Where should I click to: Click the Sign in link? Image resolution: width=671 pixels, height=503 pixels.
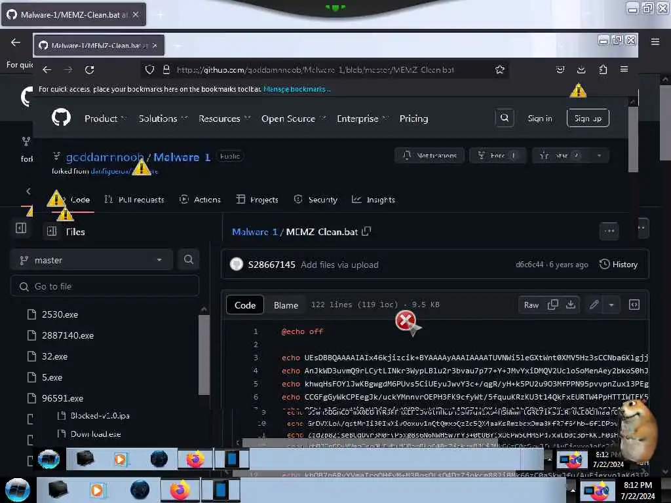540,119
